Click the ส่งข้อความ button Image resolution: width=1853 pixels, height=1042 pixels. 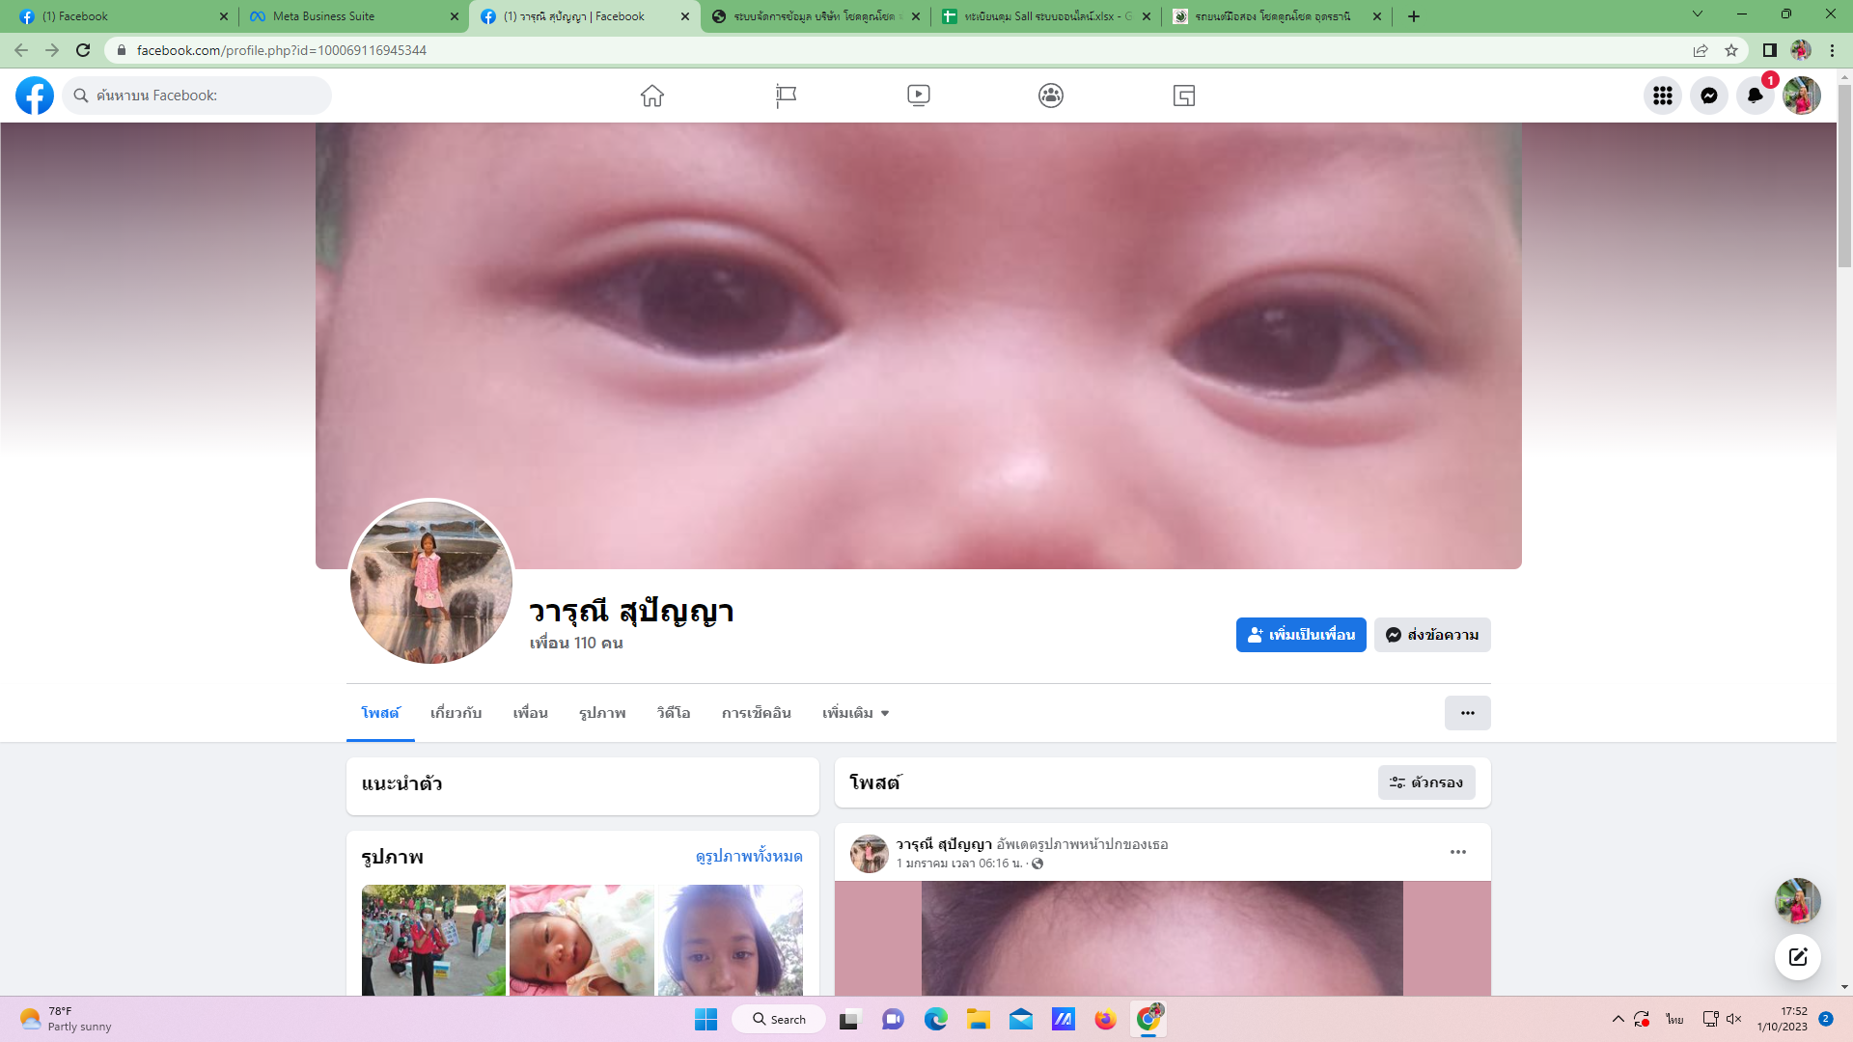pyautogui.click(x=1432, y=635)
